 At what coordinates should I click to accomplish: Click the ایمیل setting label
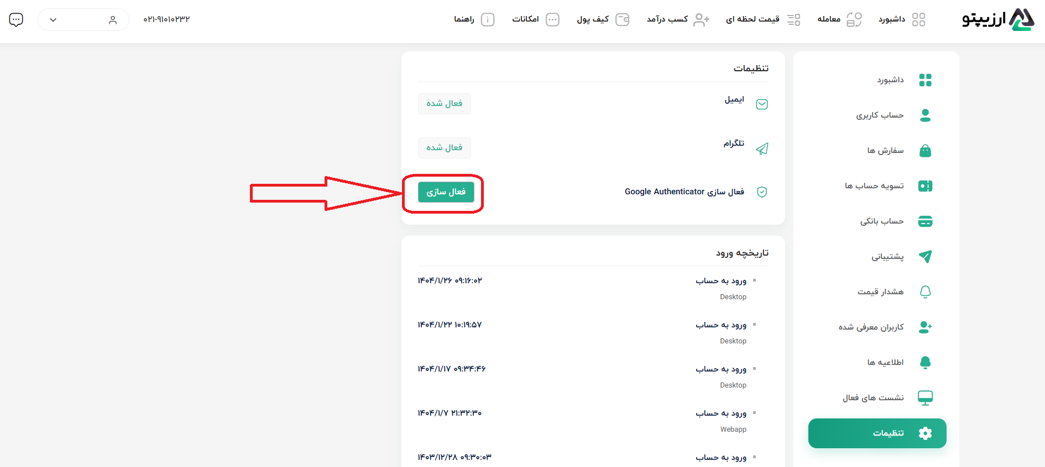pyautogui.click(x=734, y=99)
